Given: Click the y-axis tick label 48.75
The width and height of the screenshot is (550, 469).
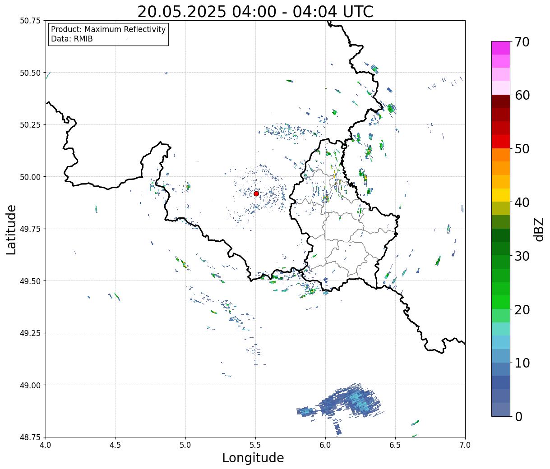Looking at the screenshot, I should click(x=30, y=437).
